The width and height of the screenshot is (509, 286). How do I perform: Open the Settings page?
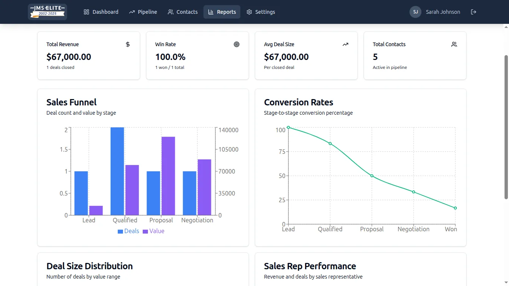click(261, 12)
